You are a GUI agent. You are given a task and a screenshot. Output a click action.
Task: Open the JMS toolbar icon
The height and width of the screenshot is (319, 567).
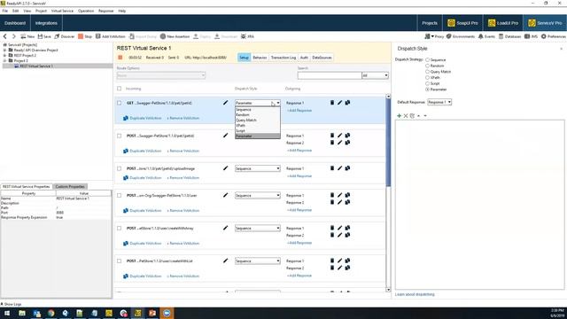point(531,36)
